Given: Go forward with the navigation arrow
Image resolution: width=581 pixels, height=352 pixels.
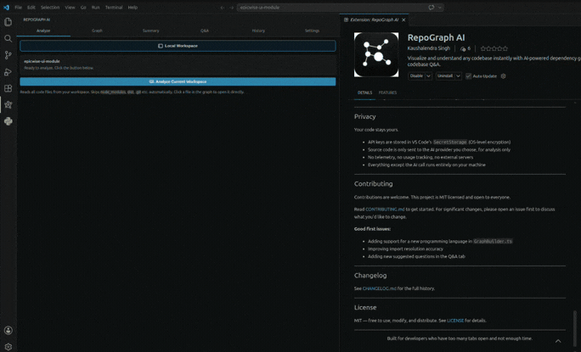Looking at the screenshot, I should pyautogui.click(x=231, y=8).
